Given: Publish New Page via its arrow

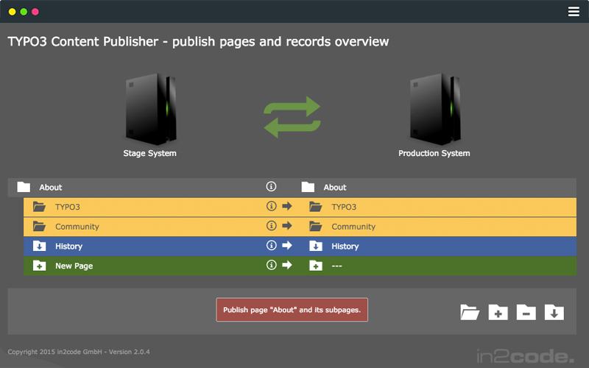Looking at the screenshot, I should coord(287,265).
